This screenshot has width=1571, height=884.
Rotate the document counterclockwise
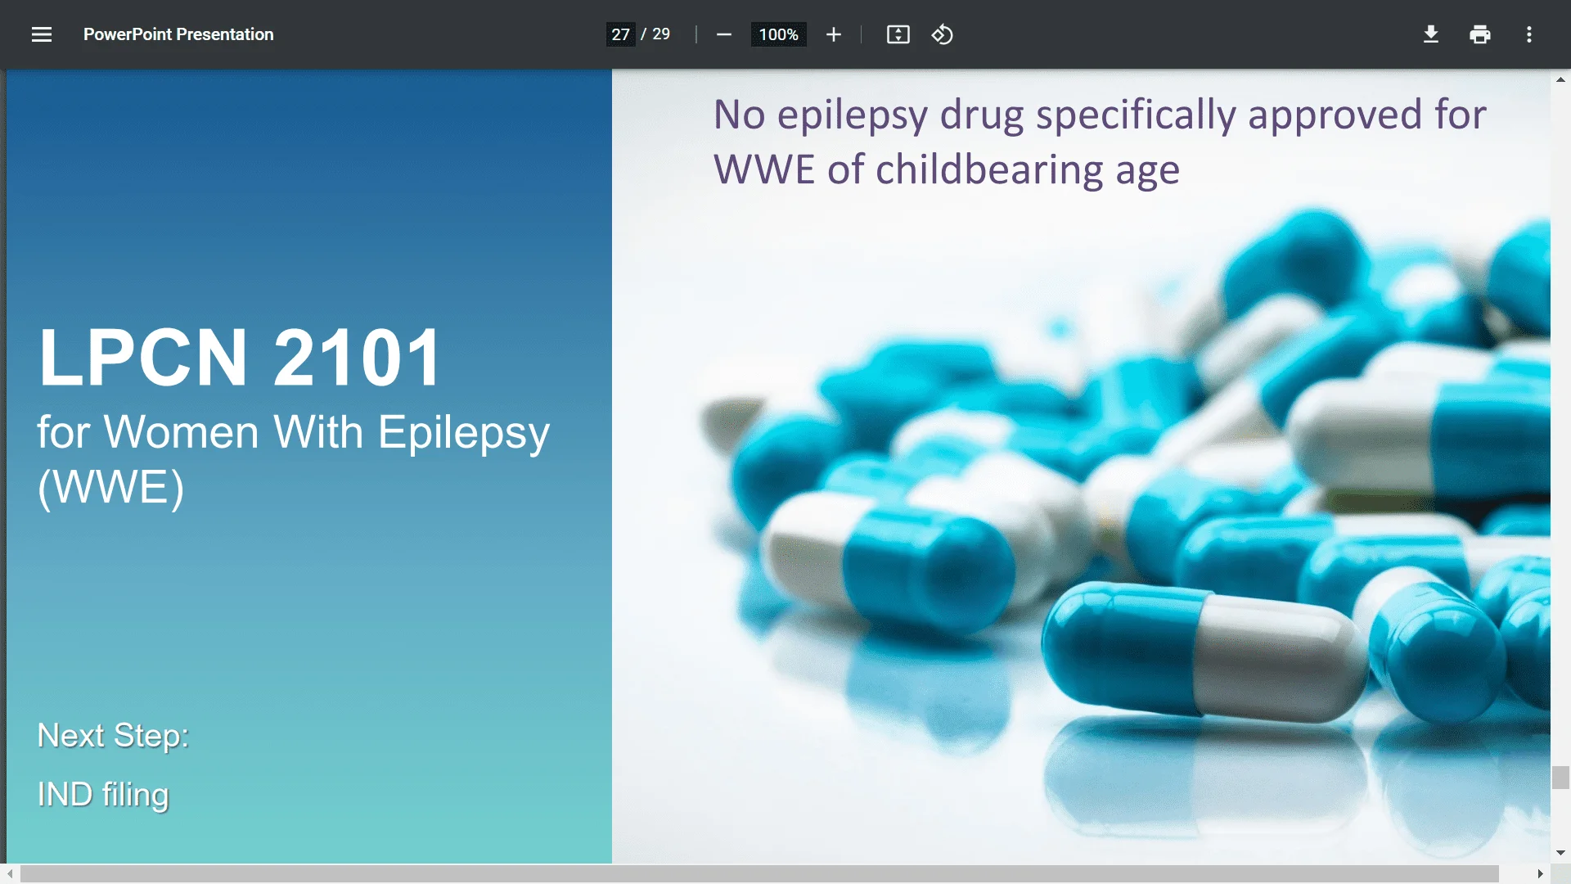pos(943,34)
